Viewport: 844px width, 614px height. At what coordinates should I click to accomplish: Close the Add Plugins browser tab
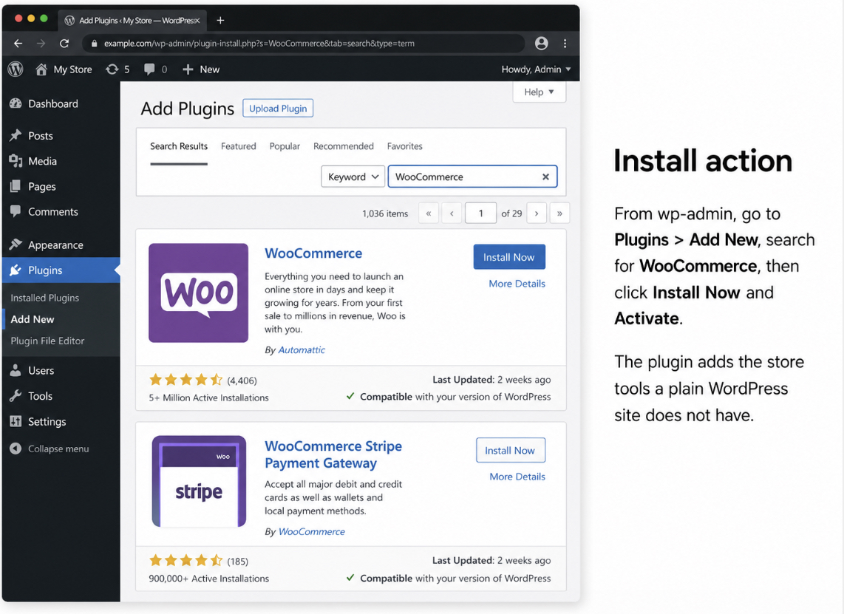coord(197,20)
